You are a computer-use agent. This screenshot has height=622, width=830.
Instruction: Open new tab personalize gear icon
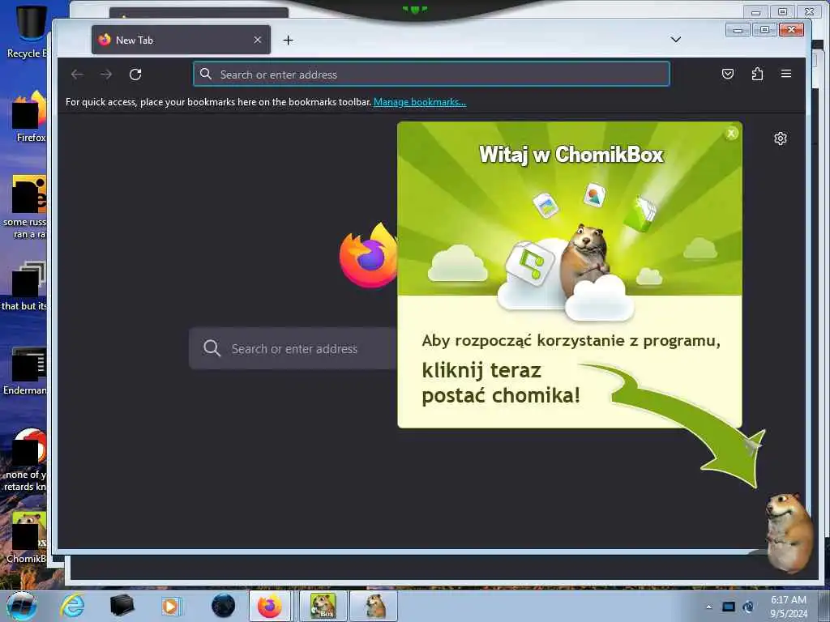781,138
